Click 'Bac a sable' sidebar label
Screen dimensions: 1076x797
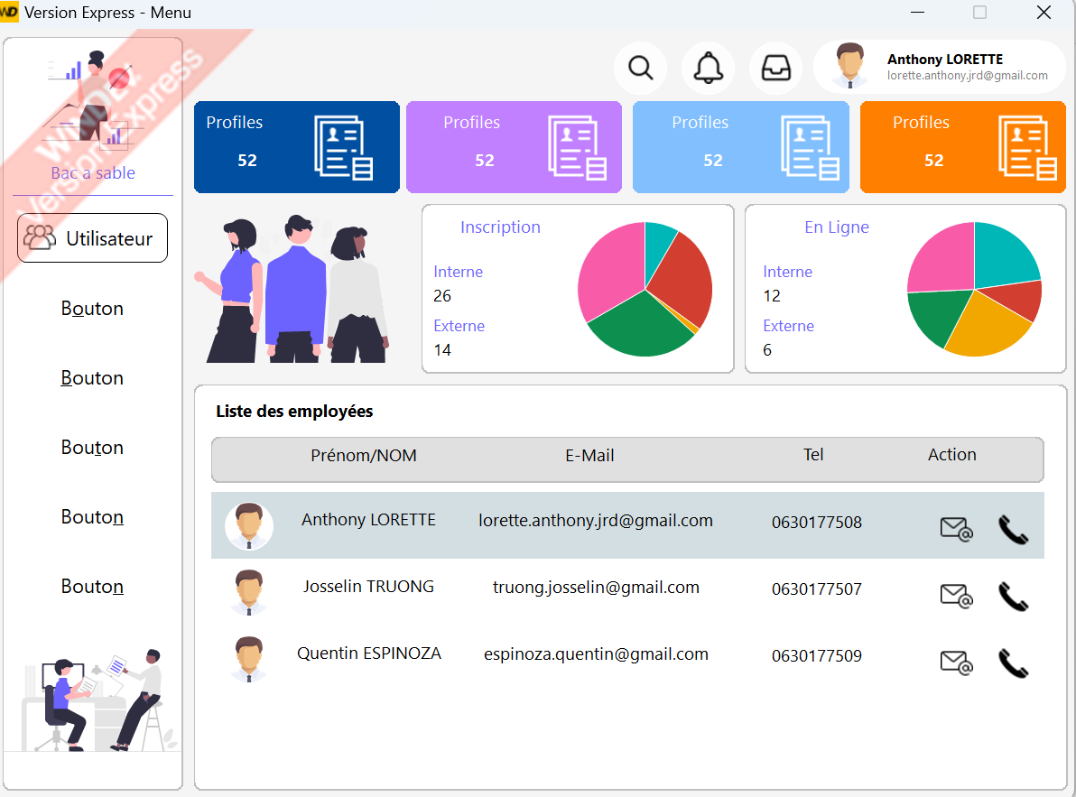click(93, 172)
